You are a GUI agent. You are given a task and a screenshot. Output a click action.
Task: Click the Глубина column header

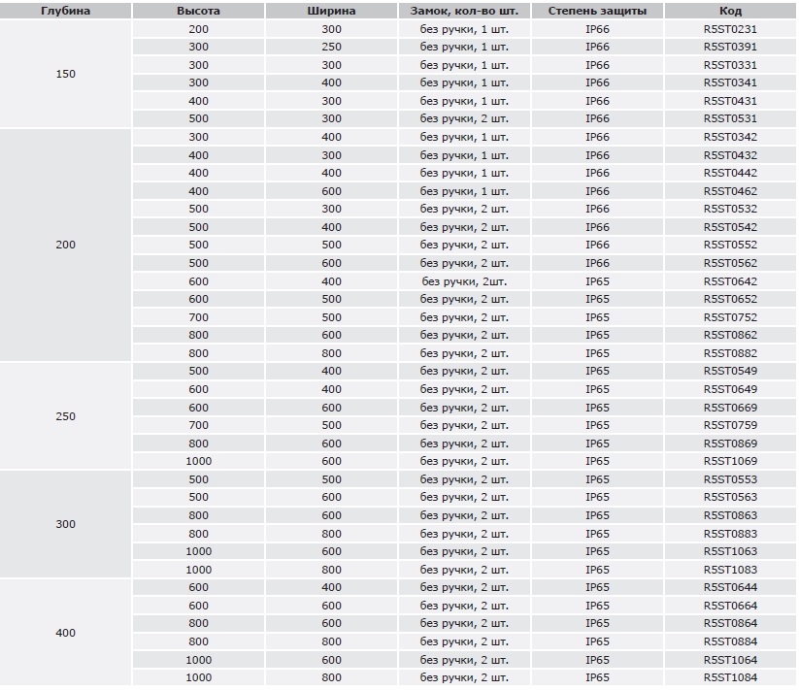pyautogui.click(x=66, y=11)
